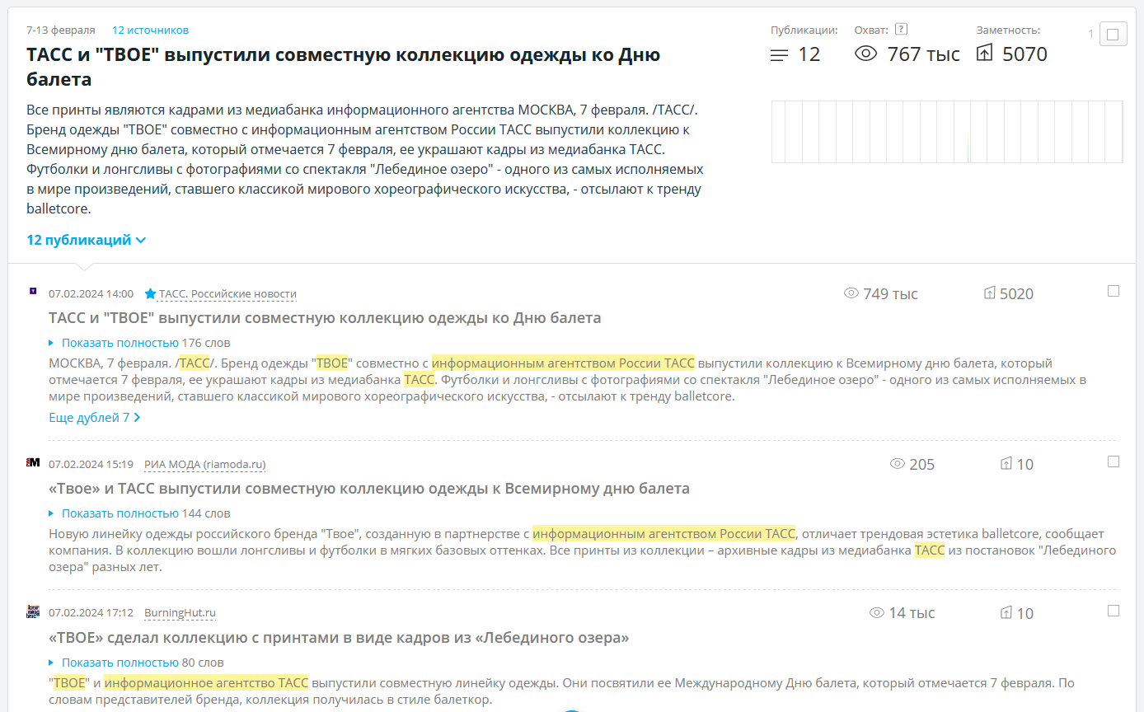Expand Еще дублей 7 duplicates

click(x=94, y=418)
